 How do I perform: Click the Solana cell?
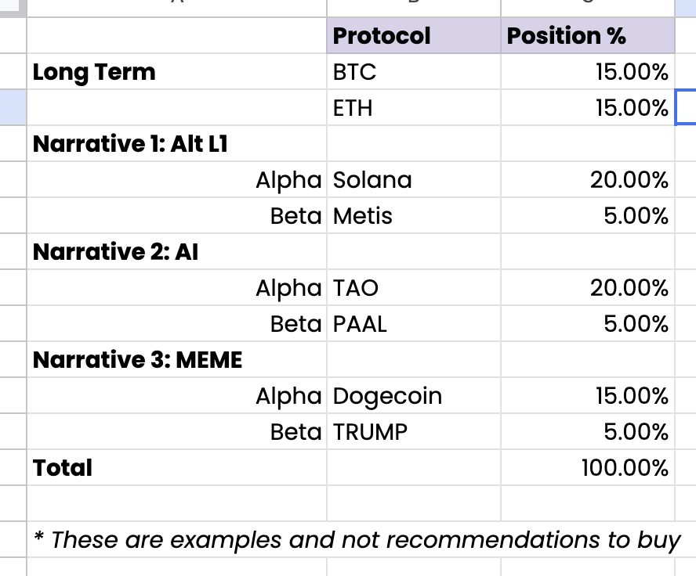point(413,180)
